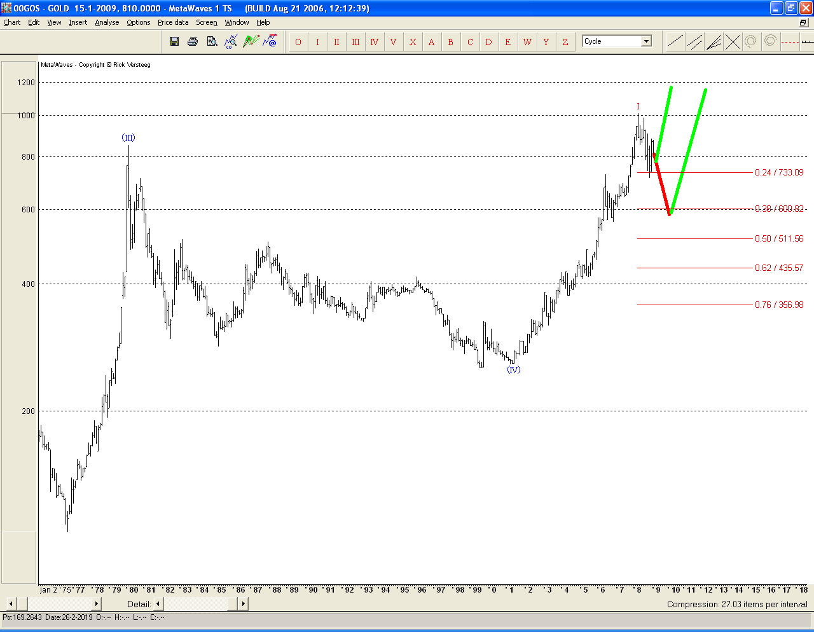Viewport: 814px width, 632px height.
Task: Select the parallel channel lines tool
Action: tap(694, 42)
